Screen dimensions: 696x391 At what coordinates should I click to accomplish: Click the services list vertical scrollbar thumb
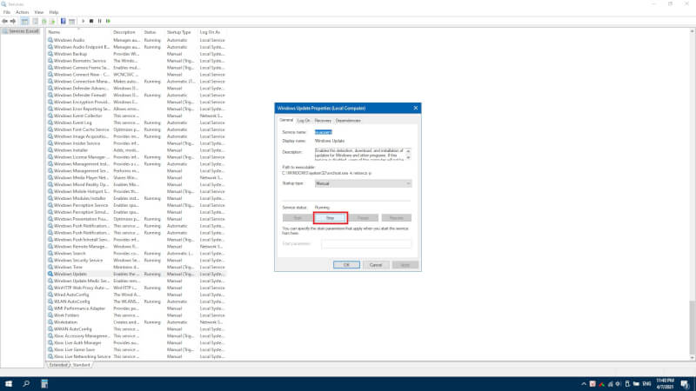692,328
